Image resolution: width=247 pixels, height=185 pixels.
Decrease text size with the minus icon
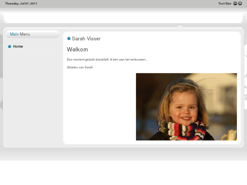[235, 3]
